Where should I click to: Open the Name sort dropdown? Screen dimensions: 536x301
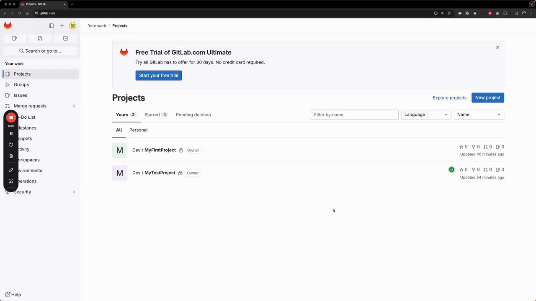pyautogui.click(x=479, y=115)
